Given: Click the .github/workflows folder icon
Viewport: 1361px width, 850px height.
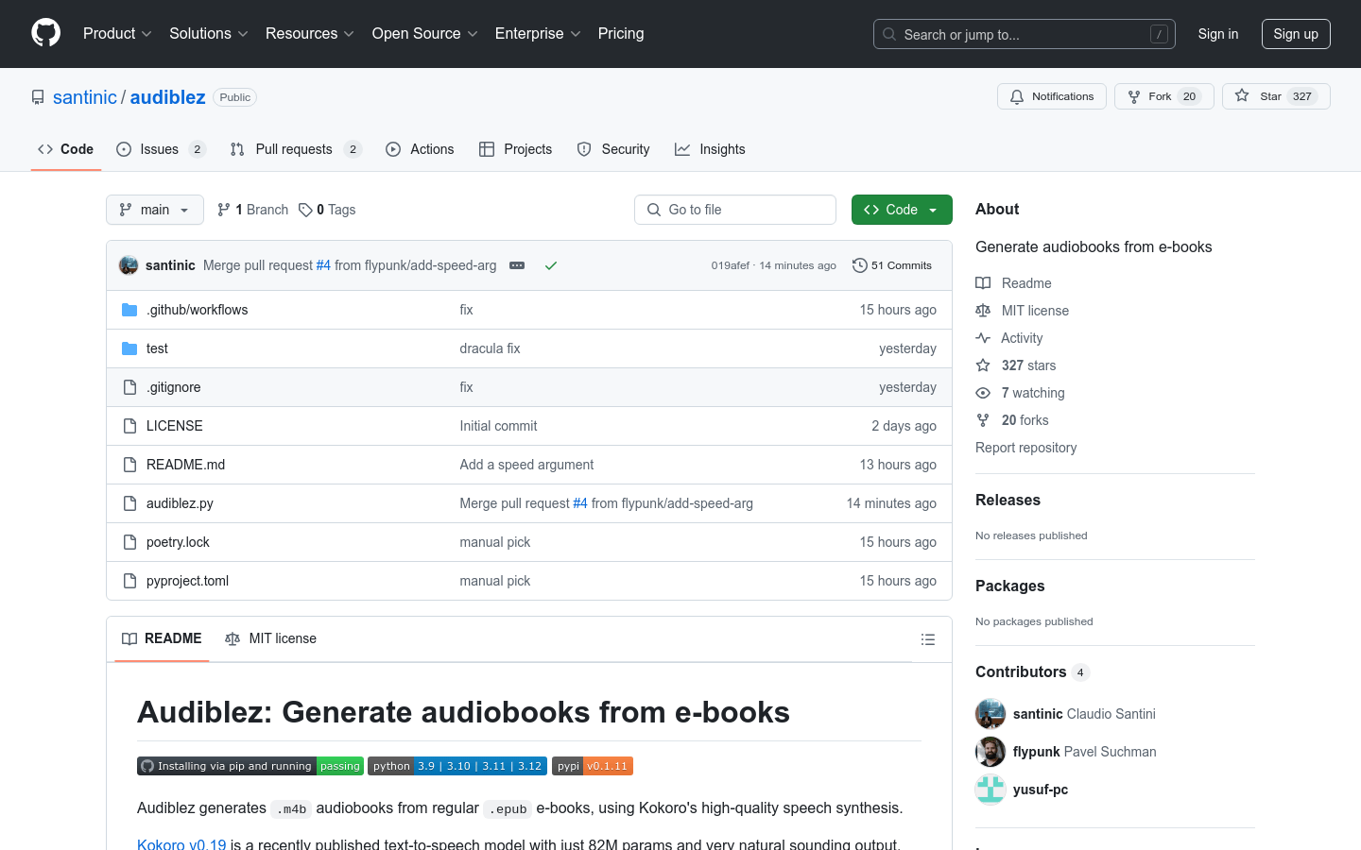Looking at the screenshot, I should (129, 310).
